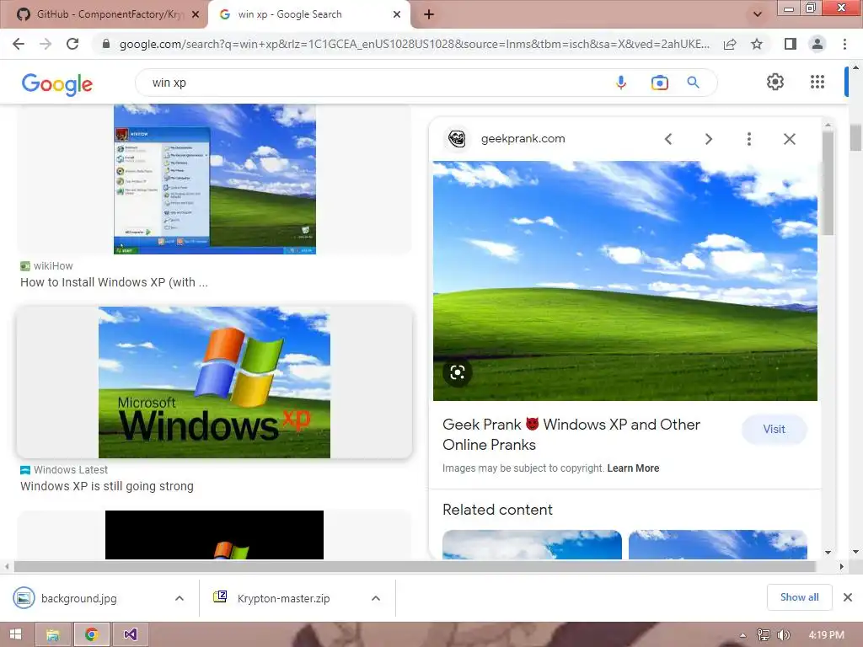
Task: Click the taskbar clock 4:19 PM
Action: click(x=826, y=635)
